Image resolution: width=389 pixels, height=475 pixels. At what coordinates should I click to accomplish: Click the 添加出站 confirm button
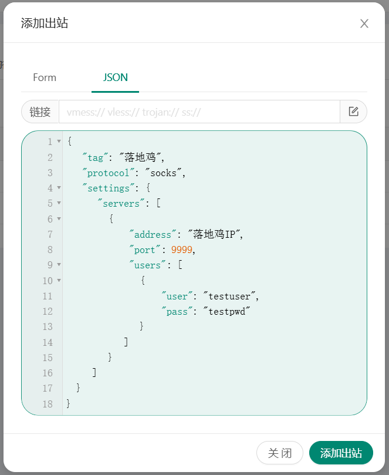click(341, 453)
